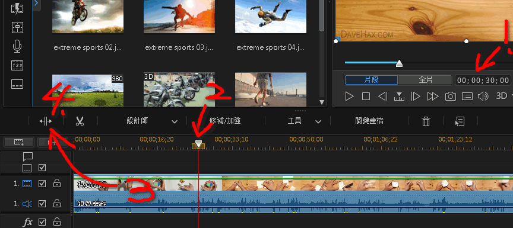The height and width of the screenshot is (228, 513).
Task: Click the split clip scissors icon
Action: click(x=80, y=121)
